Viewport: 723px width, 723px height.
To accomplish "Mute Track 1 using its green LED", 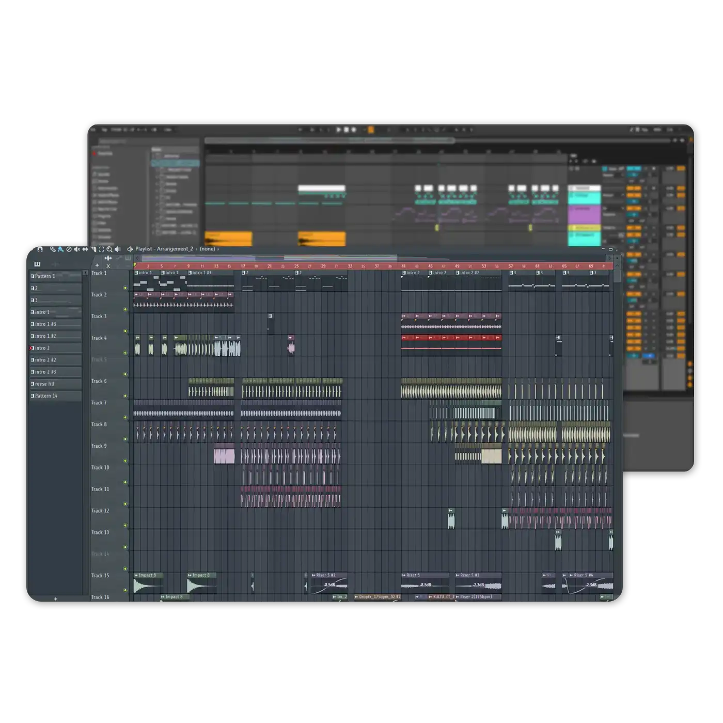I will click(x=125, y=288).
